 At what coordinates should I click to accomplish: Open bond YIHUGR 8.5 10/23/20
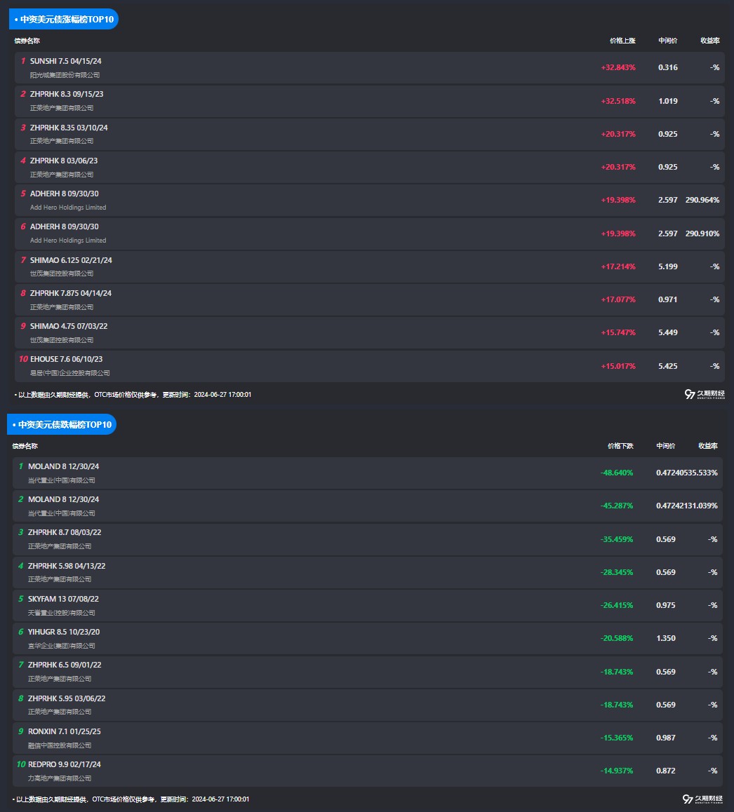click(x=64, y=632)
